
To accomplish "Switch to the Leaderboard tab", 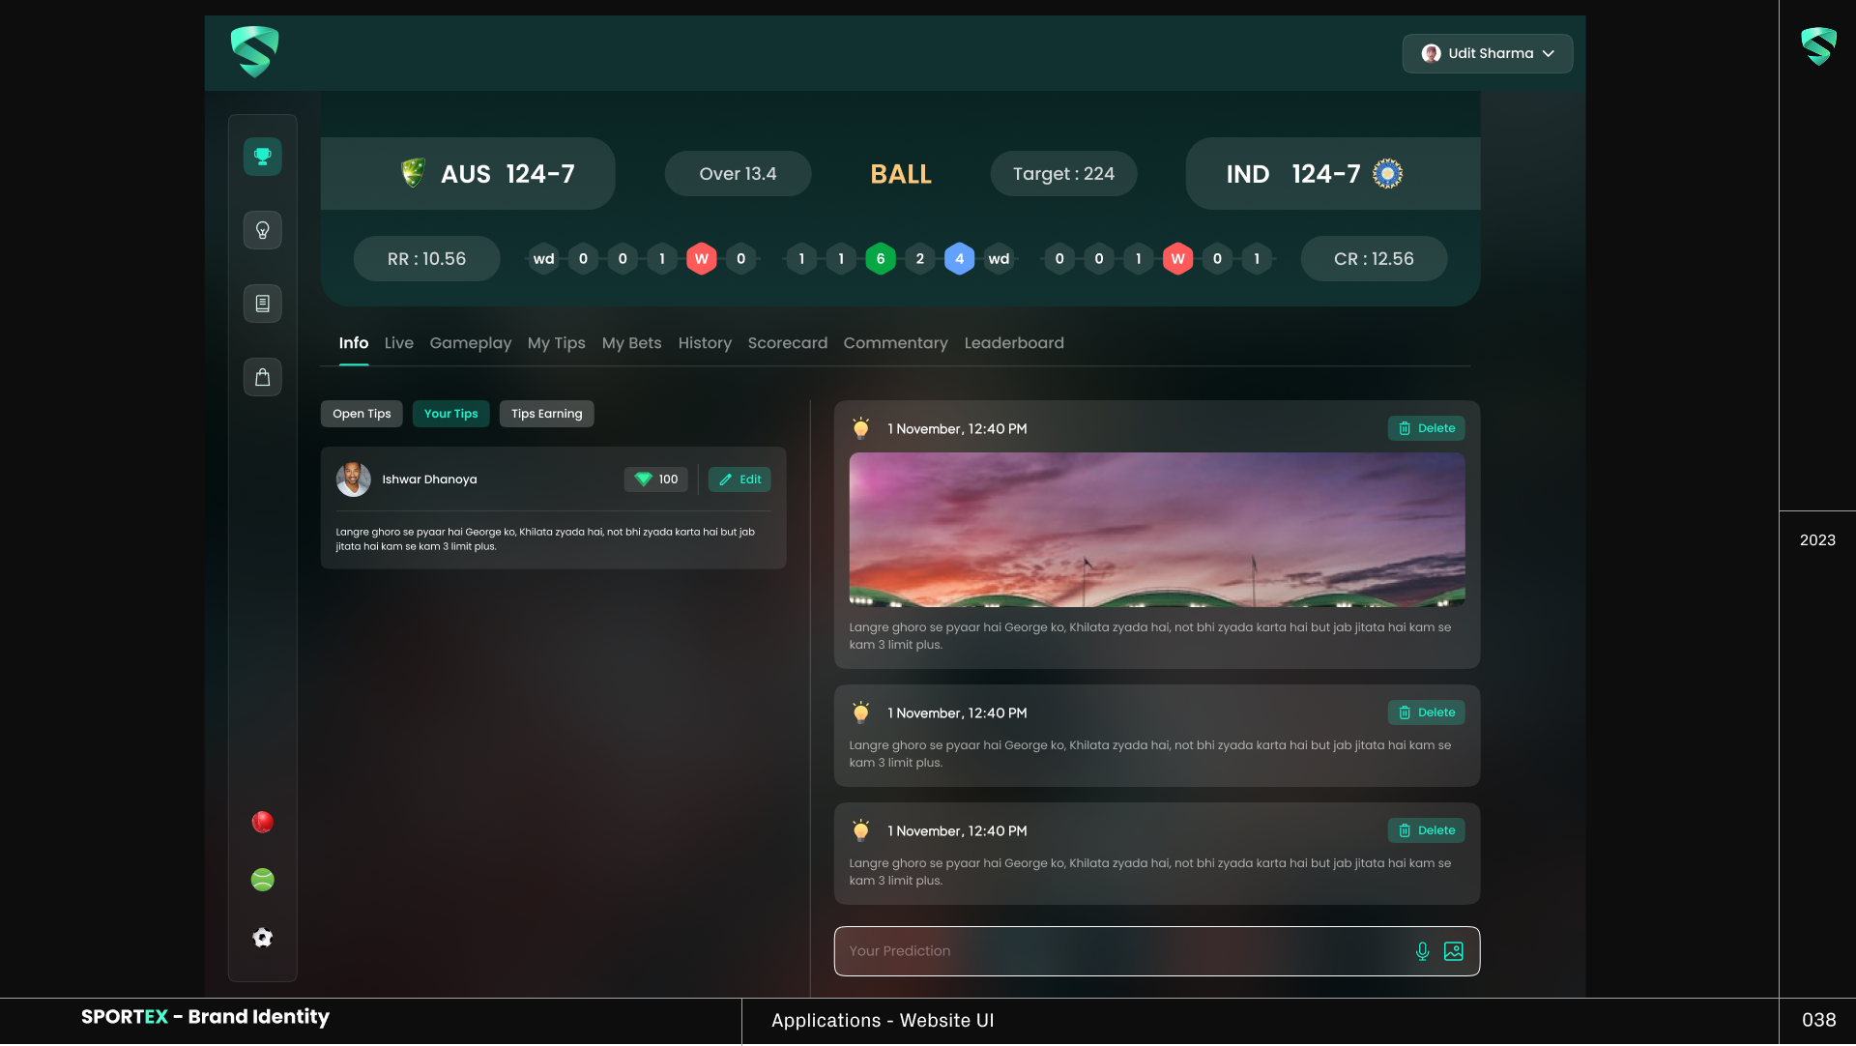I will point(1013,343).
